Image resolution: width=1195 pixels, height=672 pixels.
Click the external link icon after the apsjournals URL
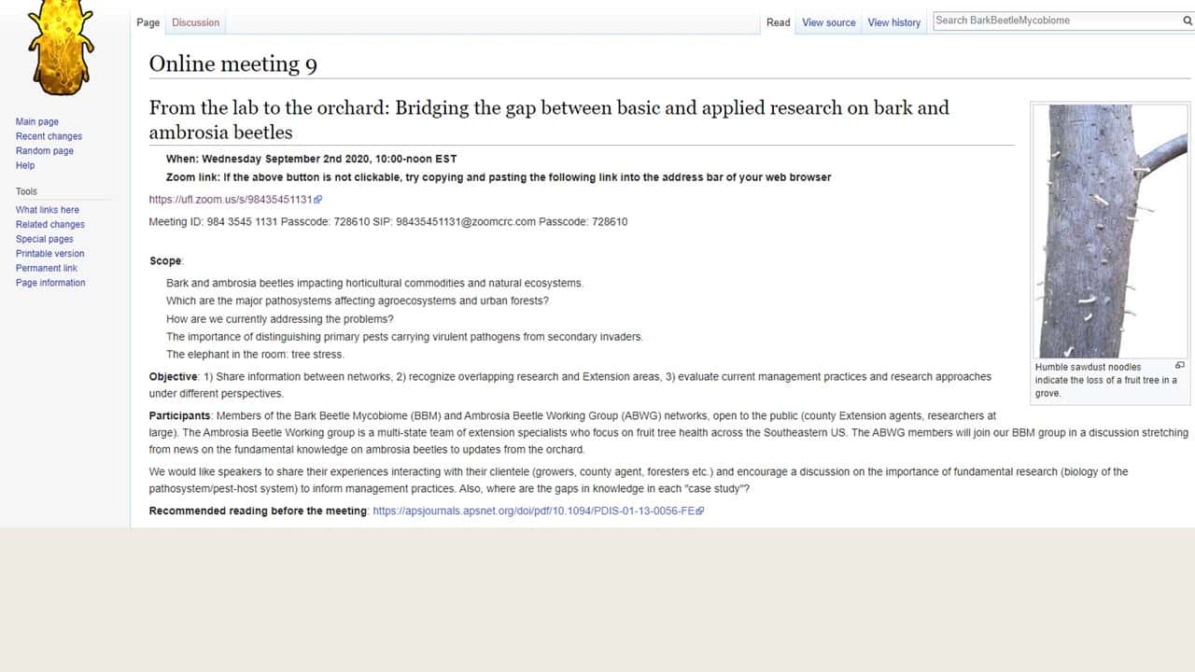coord(700,511)
